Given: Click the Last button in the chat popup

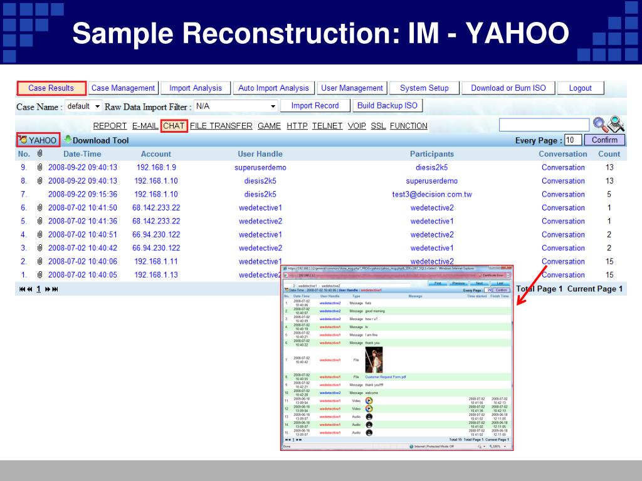Looking at the screenshot, I should 500,283.
